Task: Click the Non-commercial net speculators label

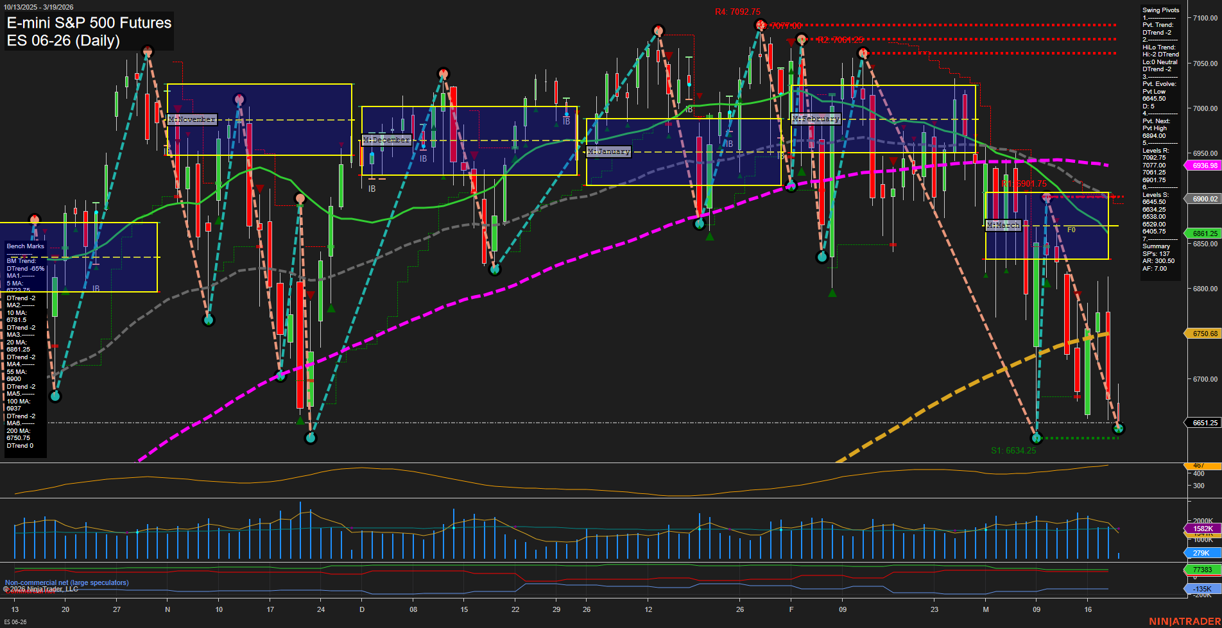Action: point(67,582)
